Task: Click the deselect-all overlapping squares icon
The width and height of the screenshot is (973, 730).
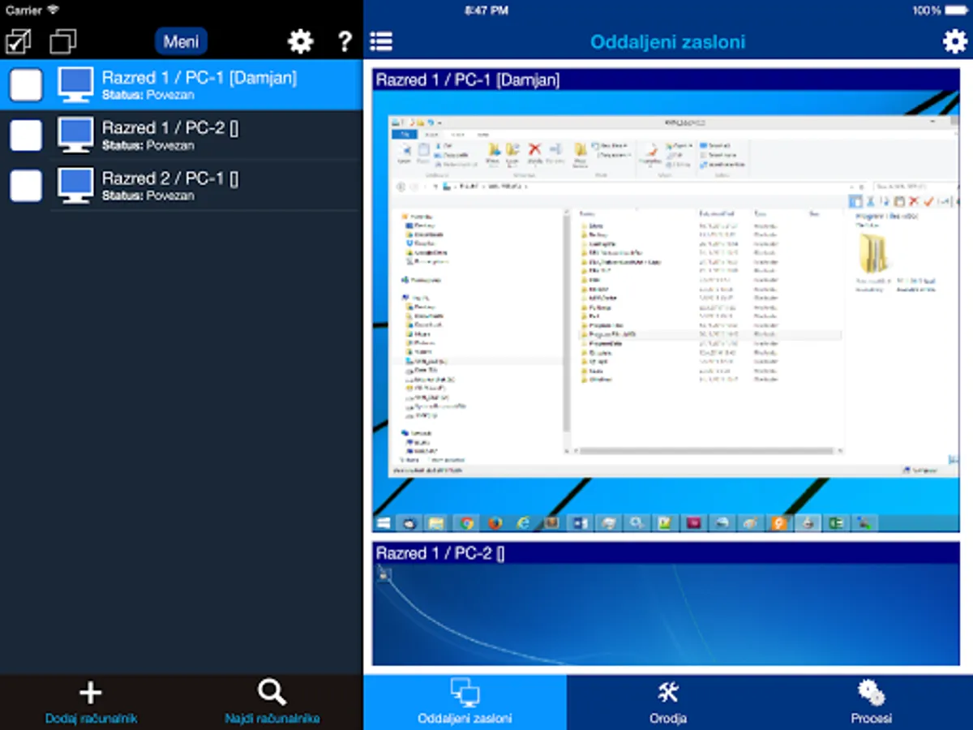Action: (x=63, y=41)
